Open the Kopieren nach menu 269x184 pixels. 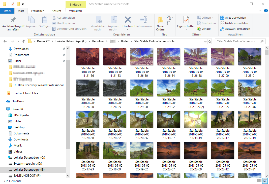[113, 24]
